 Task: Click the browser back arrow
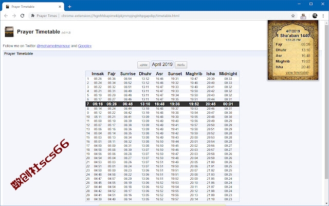coord(6,16)
